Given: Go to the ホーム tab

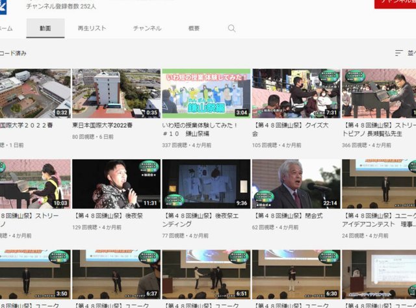Looking at the screenshot, I should (6, 28).
